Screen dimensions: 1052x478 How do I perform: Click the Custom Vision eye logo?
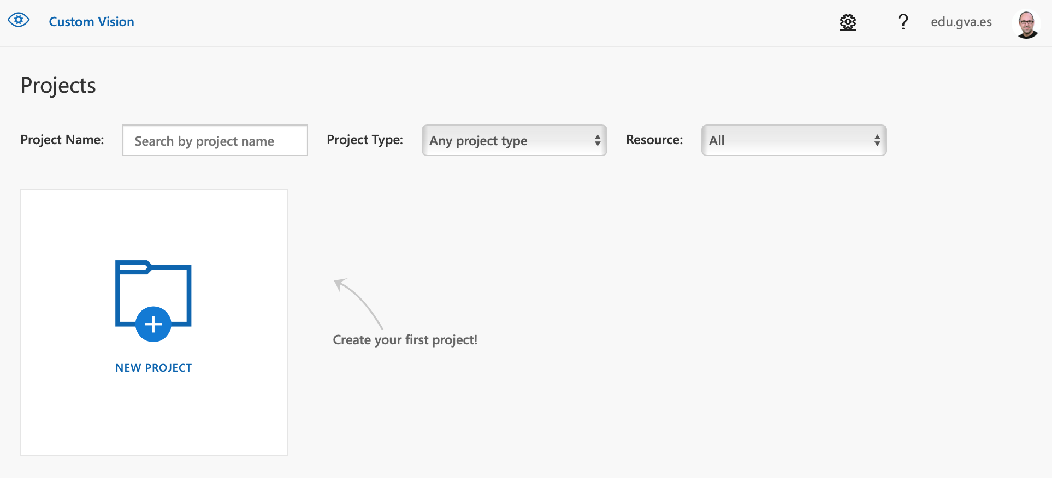pyautogui.click(x=19, y=21)
